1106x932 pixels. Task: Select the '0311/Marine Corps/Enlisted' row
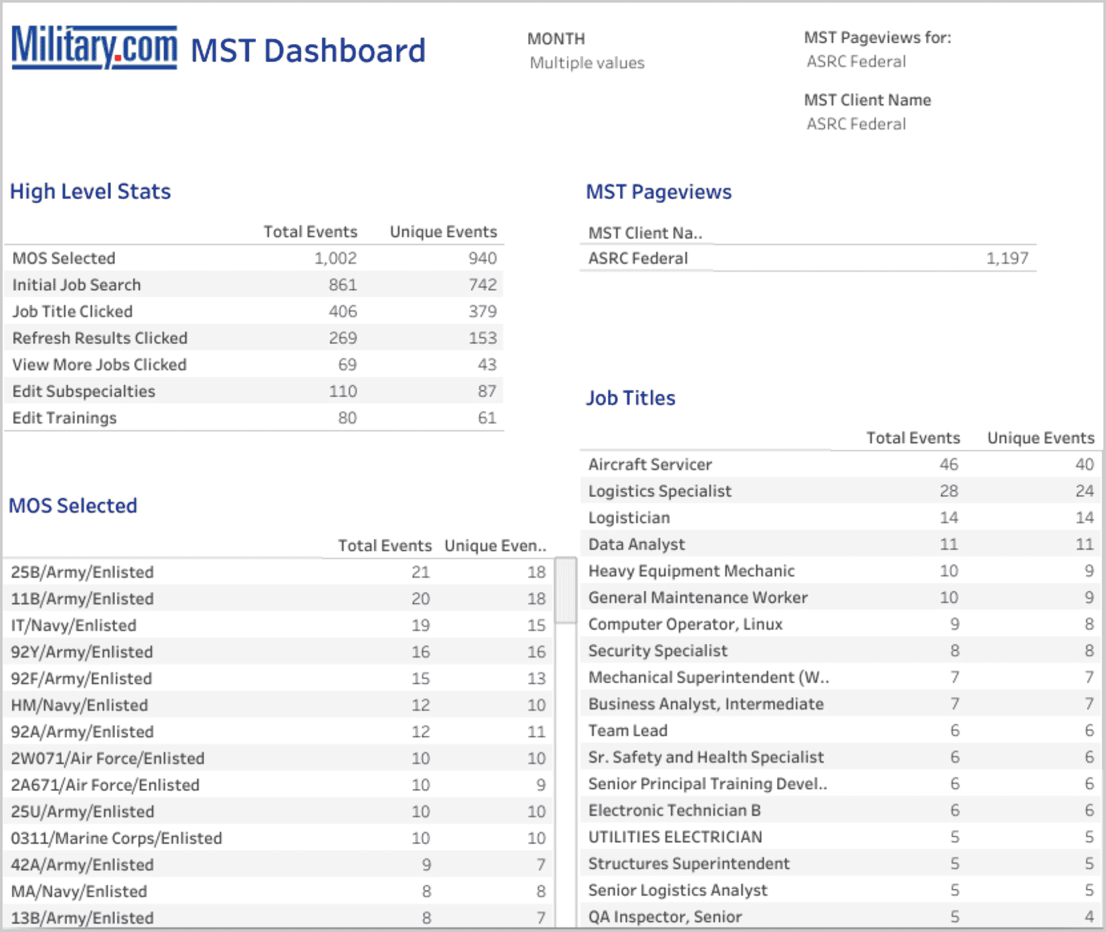(278, 838)
